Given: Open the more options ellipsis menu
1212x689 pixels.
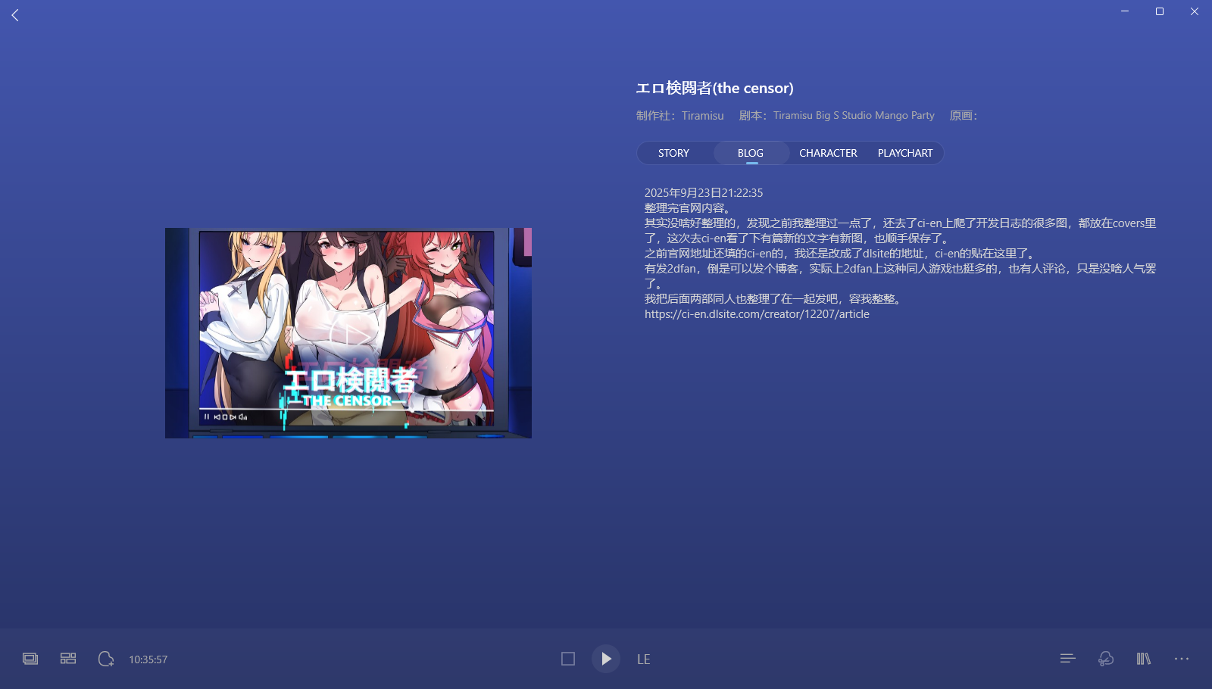Looking at the screenshot, I should [1182, 659].
